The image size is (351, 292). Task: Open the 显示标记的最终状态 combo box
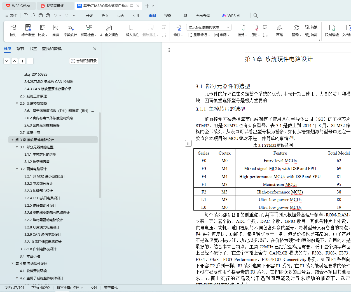[x=209, y=27]
